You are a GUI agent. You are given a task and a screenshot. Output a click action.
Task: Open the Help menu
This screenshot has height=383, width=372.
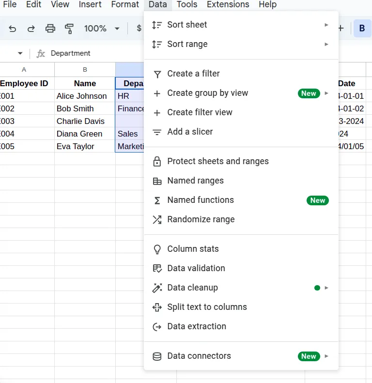[268, 4]
